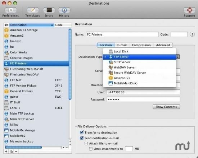The height and width of the screenshot is (158, 198).
Task: Click the help question mark button
Action: coord(192,34)
